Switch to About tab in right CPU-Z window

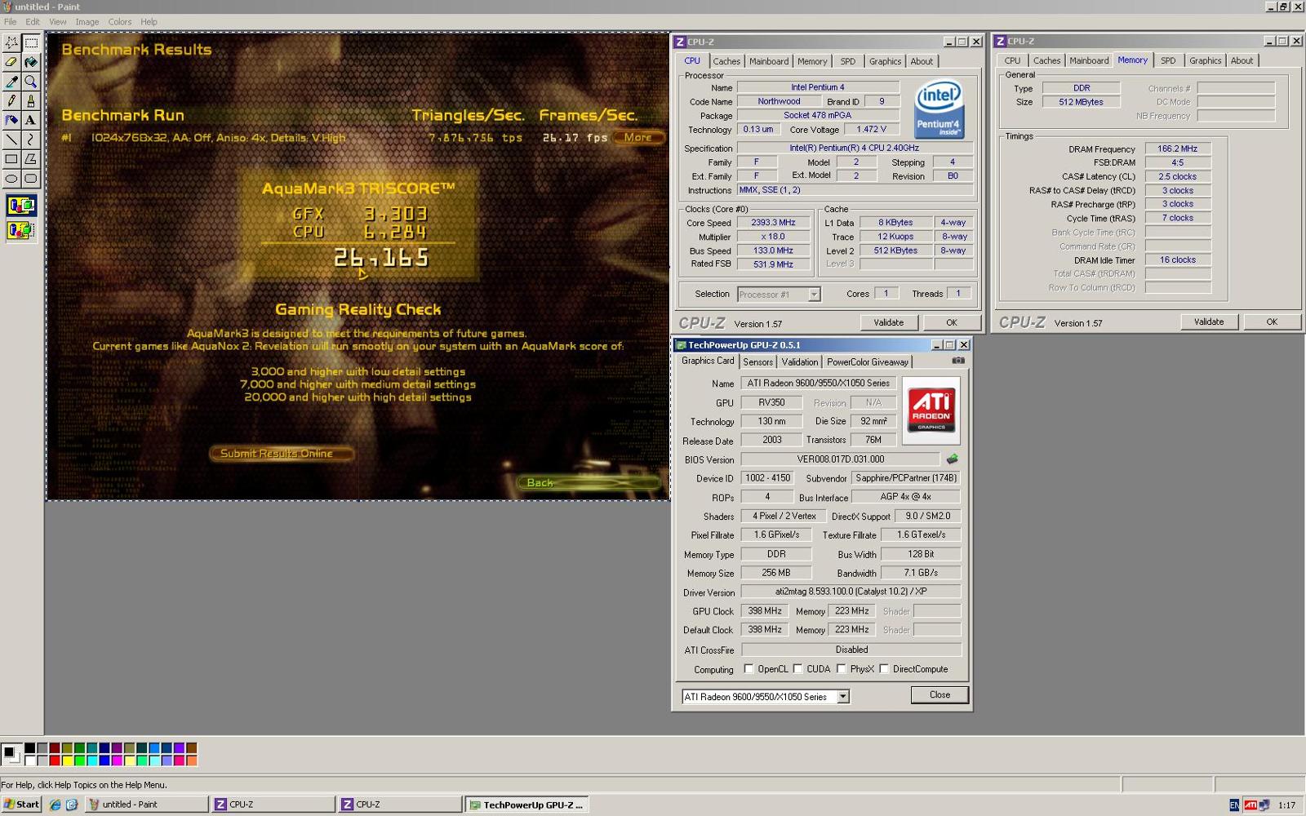click(x=1242, y=60)
